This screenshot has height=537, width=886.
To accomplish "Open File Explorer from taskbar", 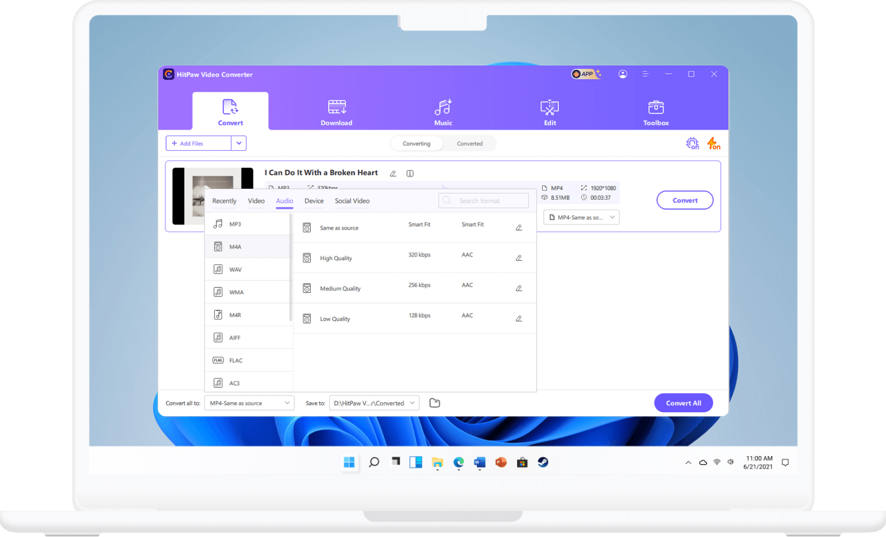I will [x=437, y=462].
